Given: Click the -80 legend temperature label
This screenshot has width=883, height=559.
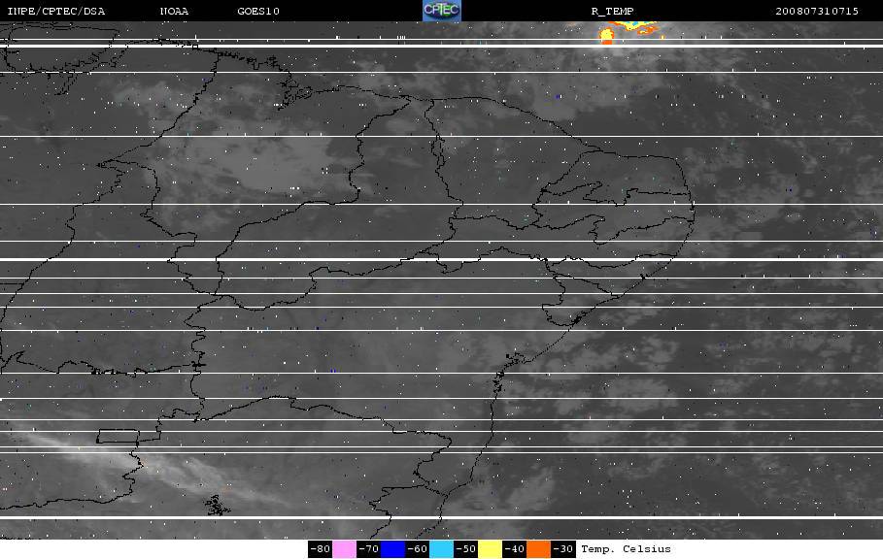Looking at the screenshot, I should pyautogui.click(x=320, y=549).
